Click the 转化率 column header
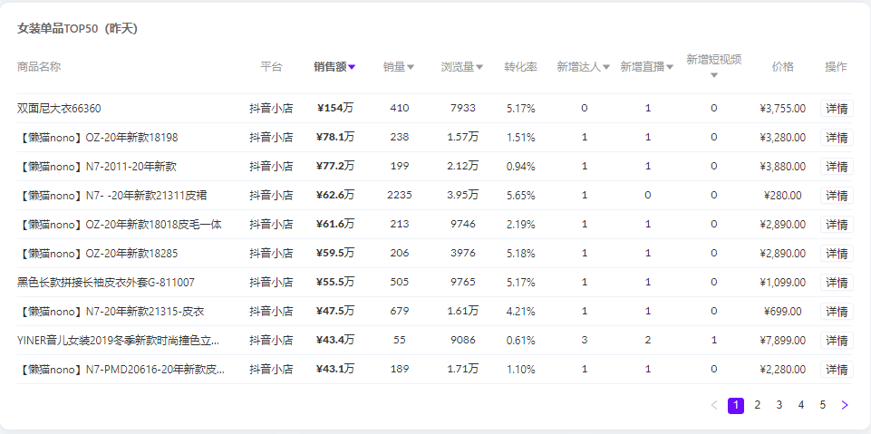Viewport: 871px width, 434px height. click(520, 67)
